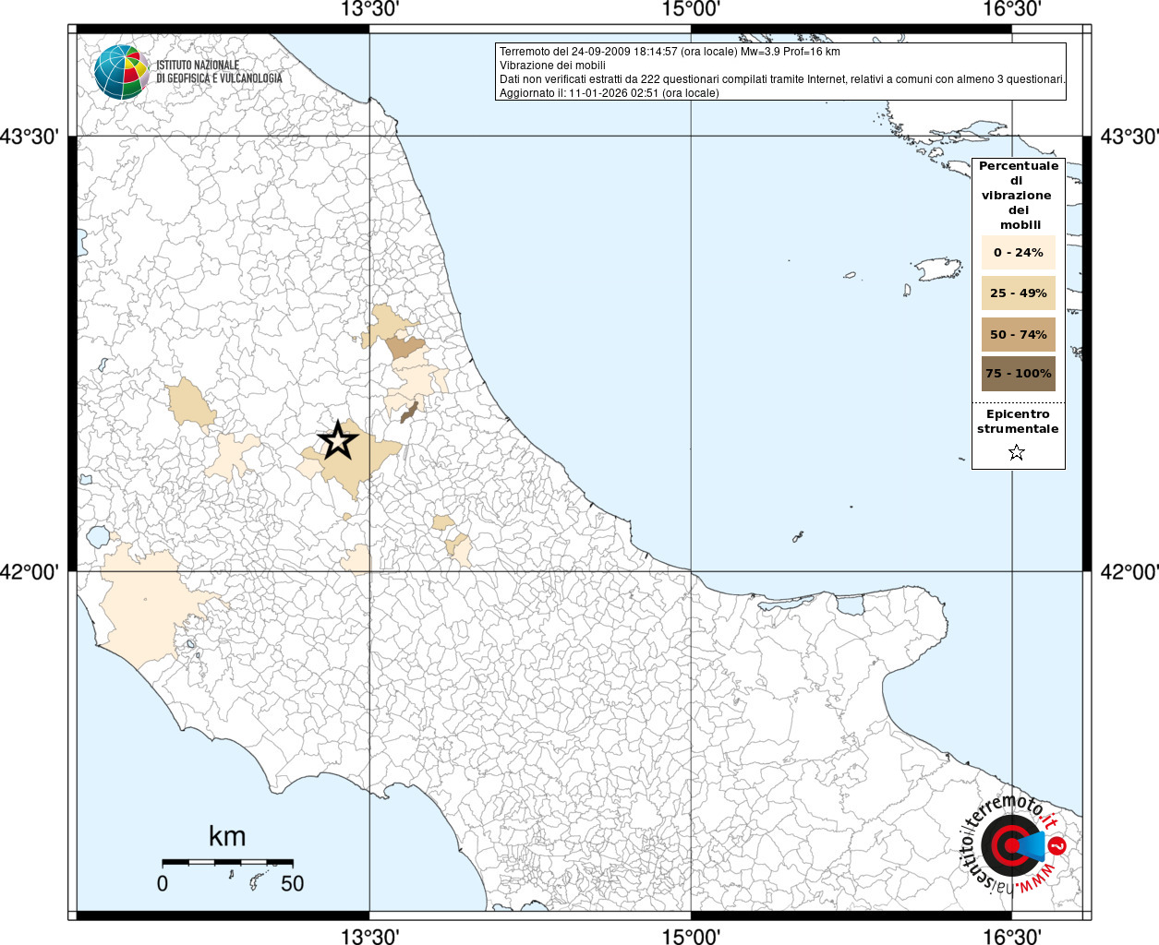
Task: Click the right 43°30' latitude label
Action: pyautogui.click(x=1129, y=138)
